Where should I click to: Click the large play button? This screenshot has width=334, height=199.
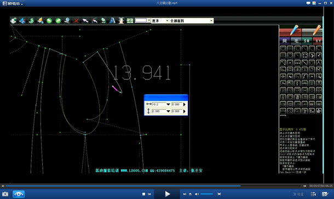pos(168,194)
